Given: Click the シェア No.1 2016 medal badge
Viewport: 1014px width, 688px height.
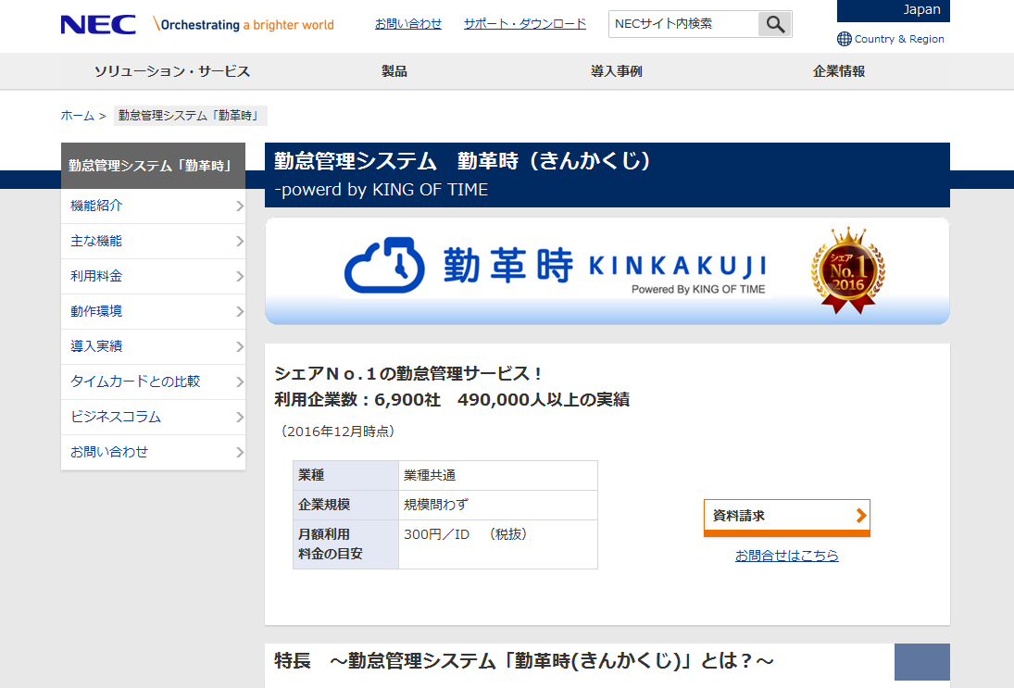Looking at the screenshot, I should 848,270.
